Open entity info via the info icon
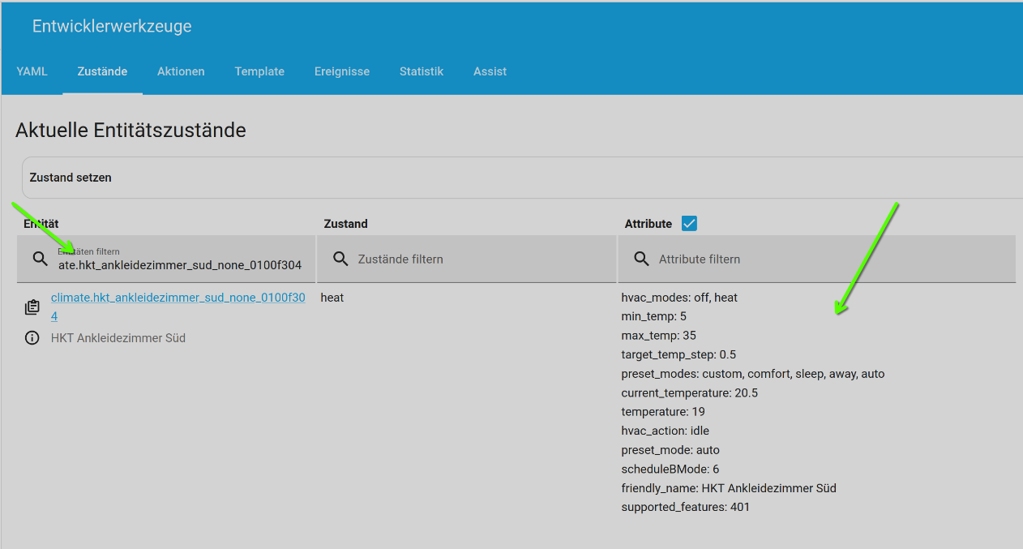The image size is (1023, 549). click(32, 338)
